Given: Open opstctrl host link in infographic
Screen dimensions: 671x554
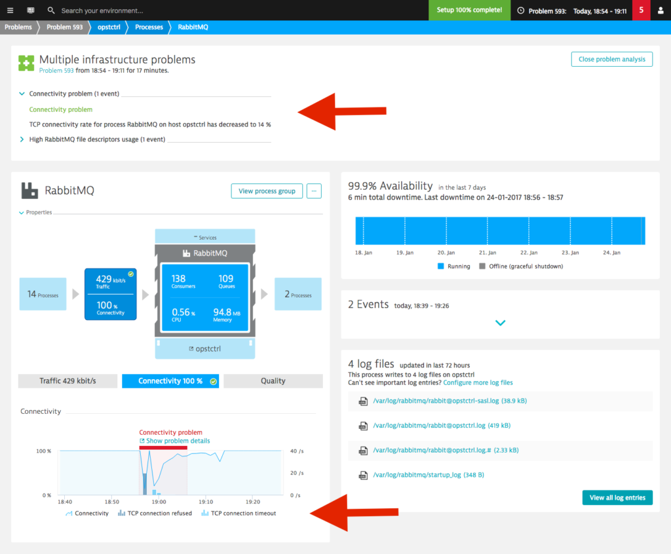Looking at the screenshot, I should pos(205,348).
